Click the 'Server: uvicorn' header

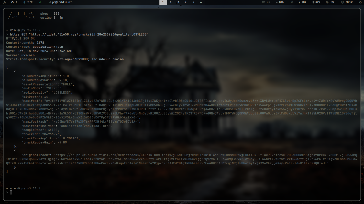point(20,55)
